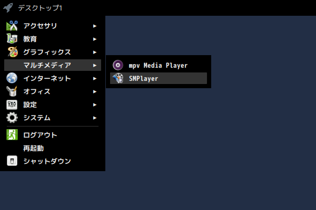Screen dimensions: 316x210
Task: Click the mpv purple play icon
Action: (118, 65)
